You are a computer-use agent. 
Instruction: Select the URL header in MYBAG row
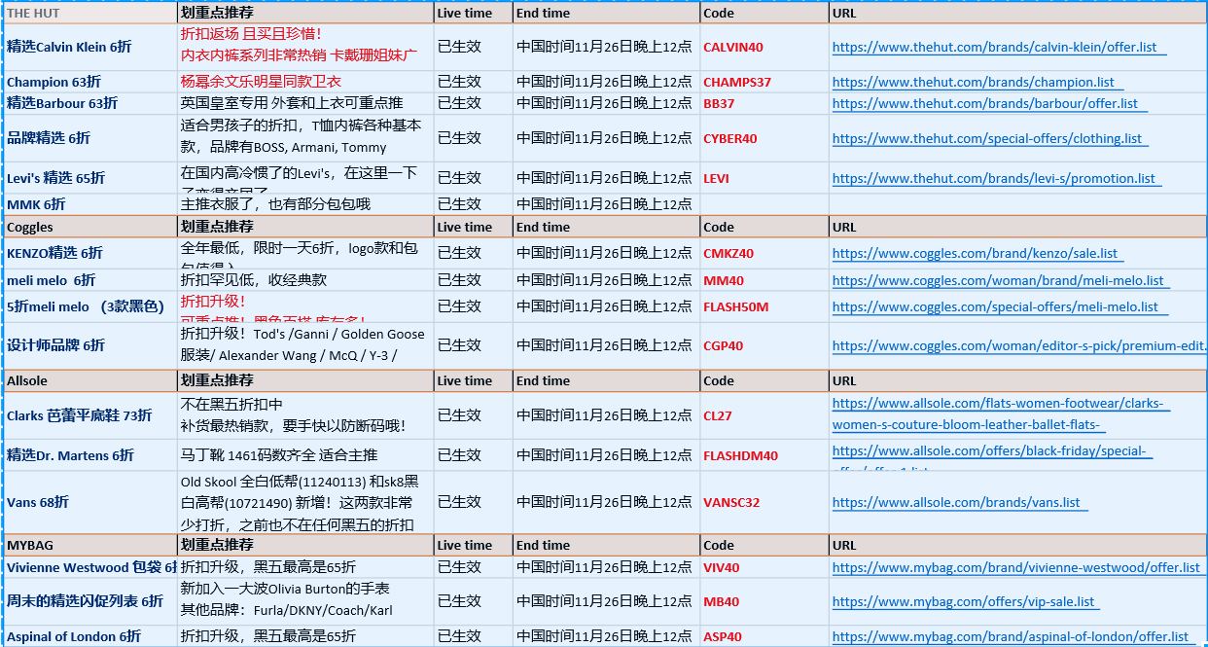tap(1018, 545)
